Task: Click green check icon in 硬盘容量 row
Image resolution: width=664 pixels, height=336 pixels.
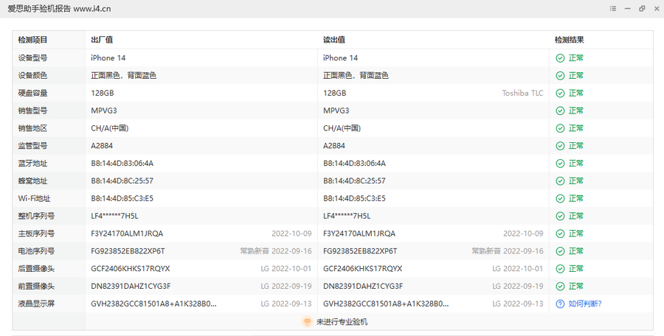Action: click(x=560, y=93)
